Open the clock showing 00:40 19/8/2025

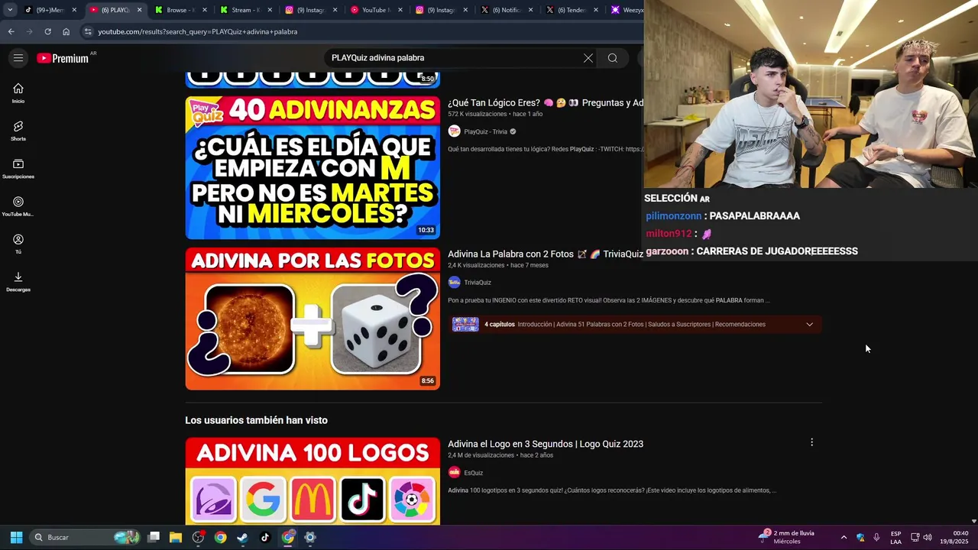pos(955,537)
